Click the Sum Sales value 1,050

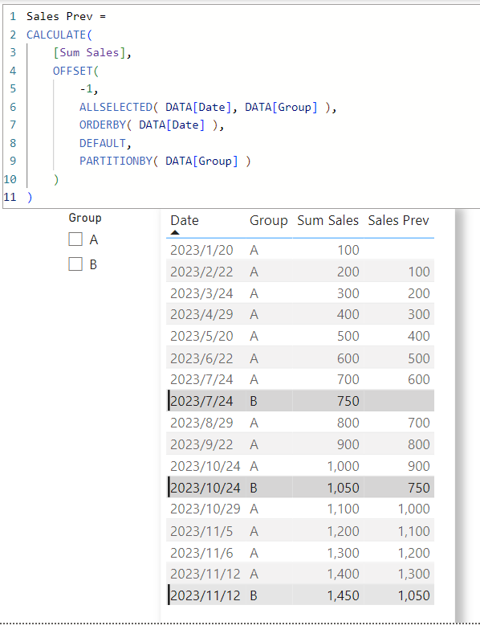(343, 488)
